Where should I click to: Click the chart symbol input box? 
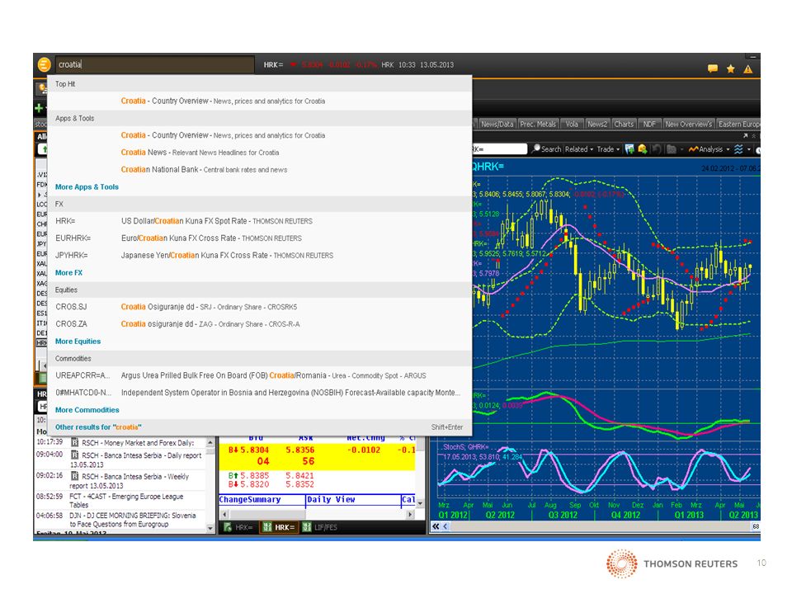click(x=499, y=149)
